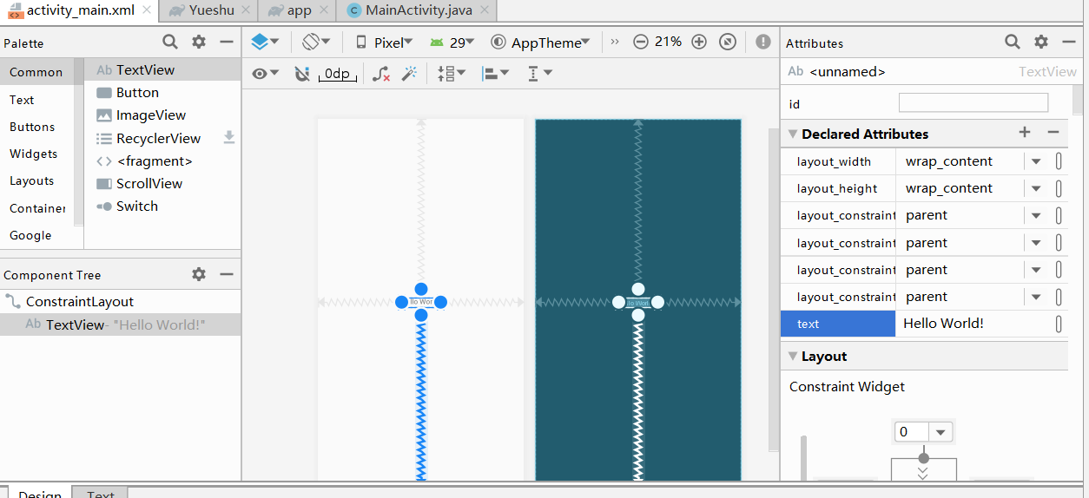This screenshot has height=498, width=1089.
Task: Choose TextView in the palette
Action: pos(163,70)
